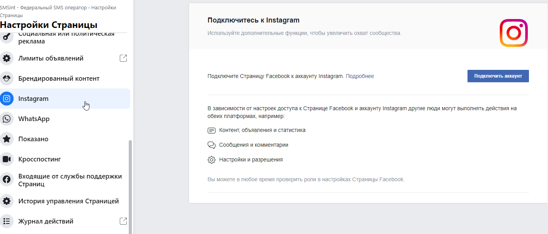Viewport: 548px width, 234px height.
Task: Click the note about checking roles
Action: coord(306,180)
